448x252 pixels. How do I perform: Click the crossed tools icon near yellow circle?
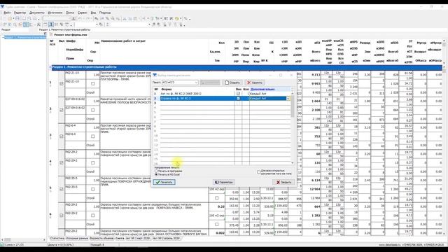tap(171, 19)
